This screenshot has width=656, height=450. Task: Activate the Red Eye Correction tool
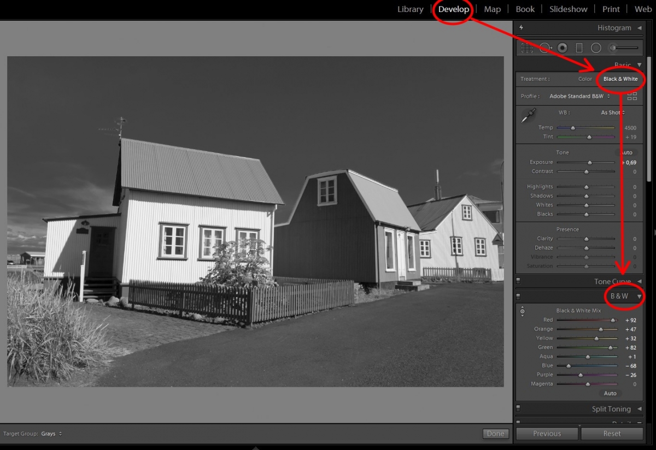(x=563, y=48)
